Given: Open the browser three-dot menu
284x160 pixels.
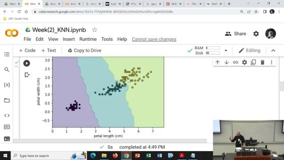Looking at the screenshot, I should 279,12.
